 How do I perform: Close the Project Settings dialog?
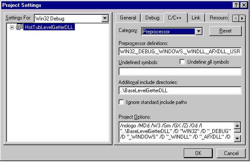244,5
